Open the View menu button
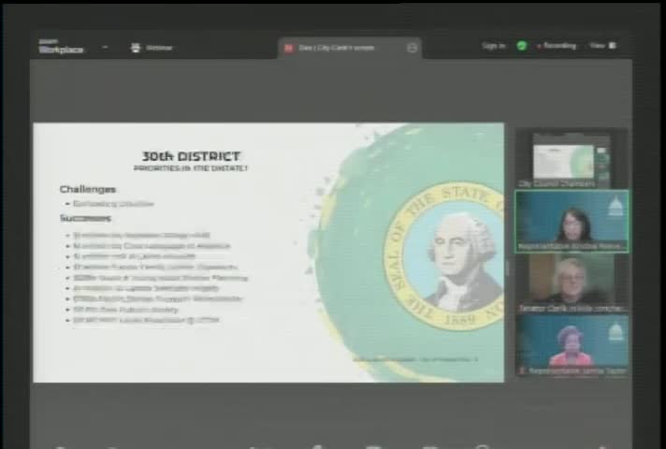Viewport: 666px width, 449px height. tap(602, 46)
